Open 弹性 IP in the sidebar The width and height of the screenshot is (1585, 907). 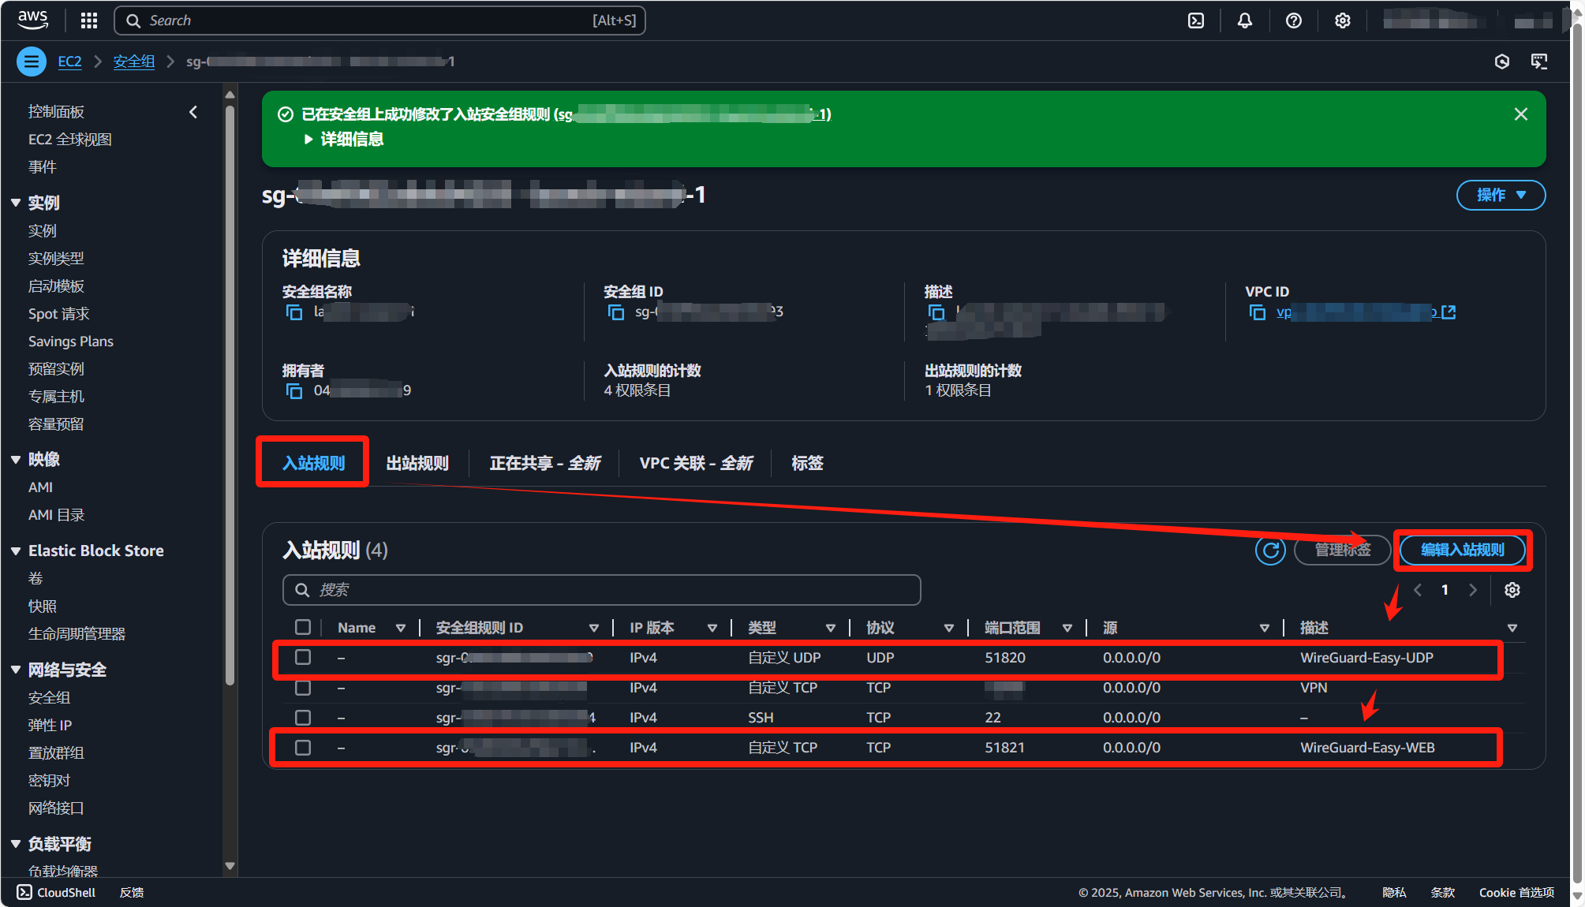pos(50,725)
